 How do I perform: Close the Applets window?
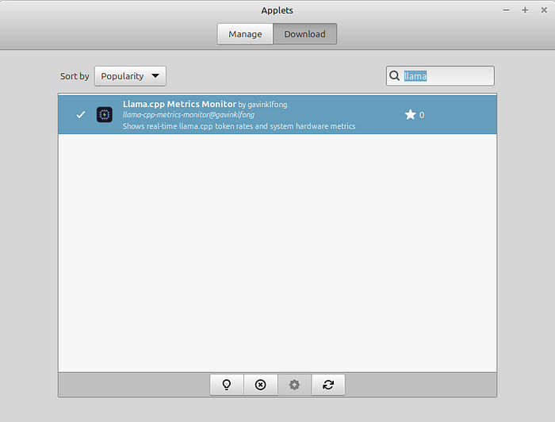tap(544, 10)
